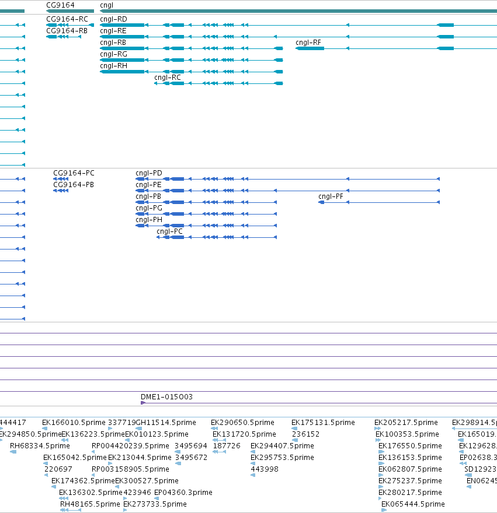Choose the cngl-PE protein label
Image resolution: width=497 pixels, height=513 pixels.
(x=148, y=185)
